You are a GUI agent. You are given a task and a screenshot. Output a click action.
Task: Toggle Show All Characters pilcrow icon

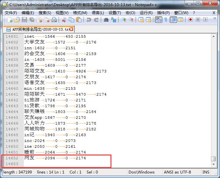[166, 20]
